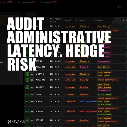The image size is (127, 127).
Task: Toggle watch eye for Wilmar 142
Action: 27,80
